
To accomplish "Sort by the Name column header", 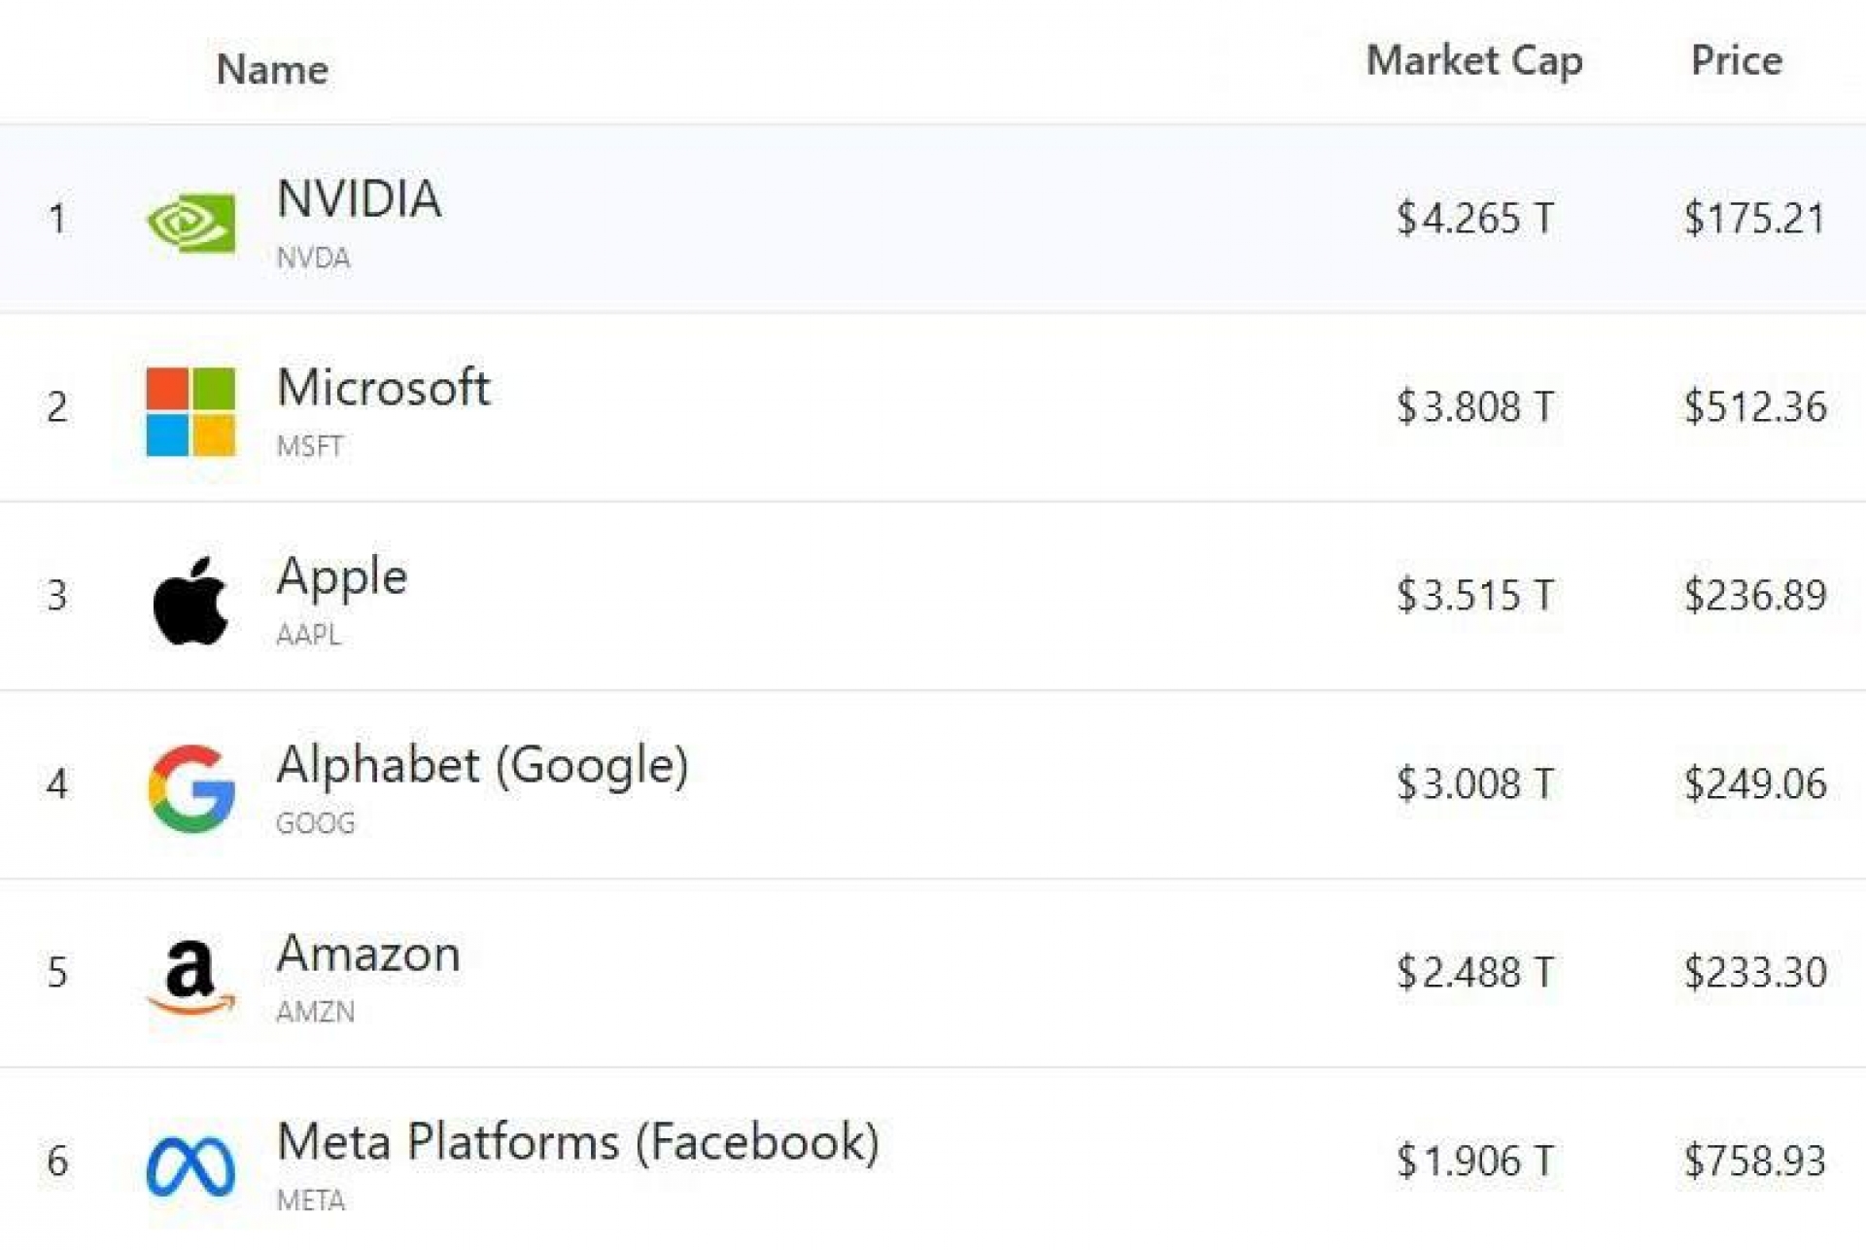I will (272, 70).
